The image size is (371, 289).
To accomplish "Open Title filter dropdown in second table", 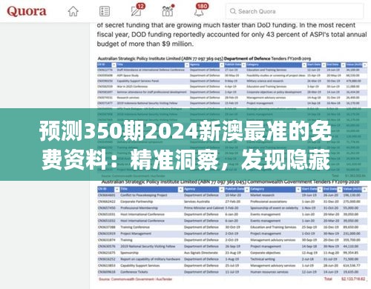I will (x=180, y=190).
